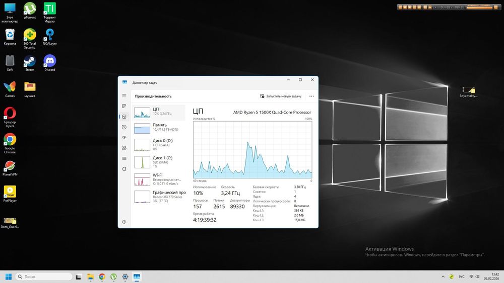504x283 pixels.
Task: Open the Startup apps page icon
Action: coord(124,138)
